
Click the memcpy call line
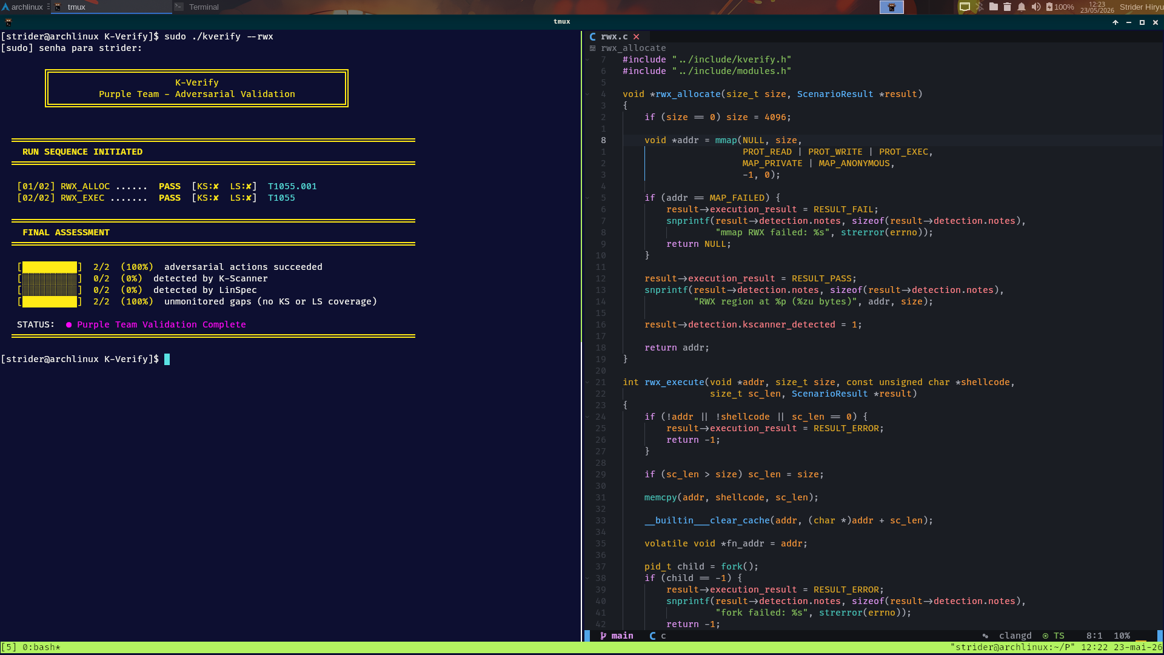(731, 497)
